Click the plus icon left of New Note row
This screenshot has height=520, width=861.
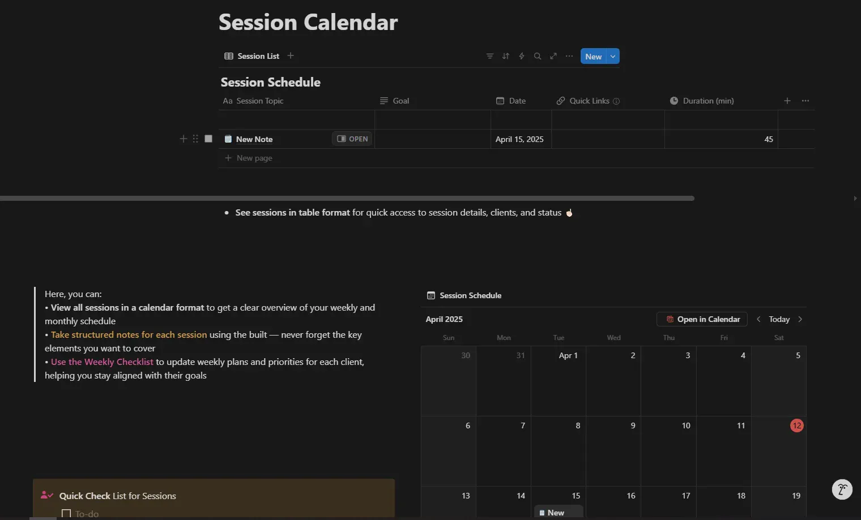click(183, 139)
